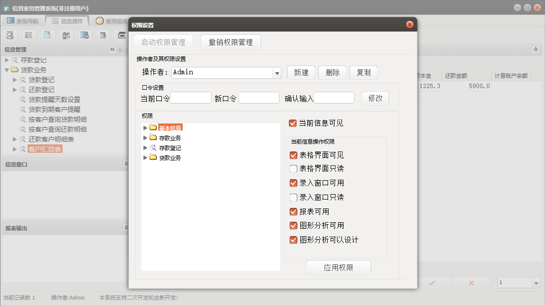This screenshot has height=306, width=545.
Task: Click 复制 to copy the operator
Action: (x=363, y=72)
